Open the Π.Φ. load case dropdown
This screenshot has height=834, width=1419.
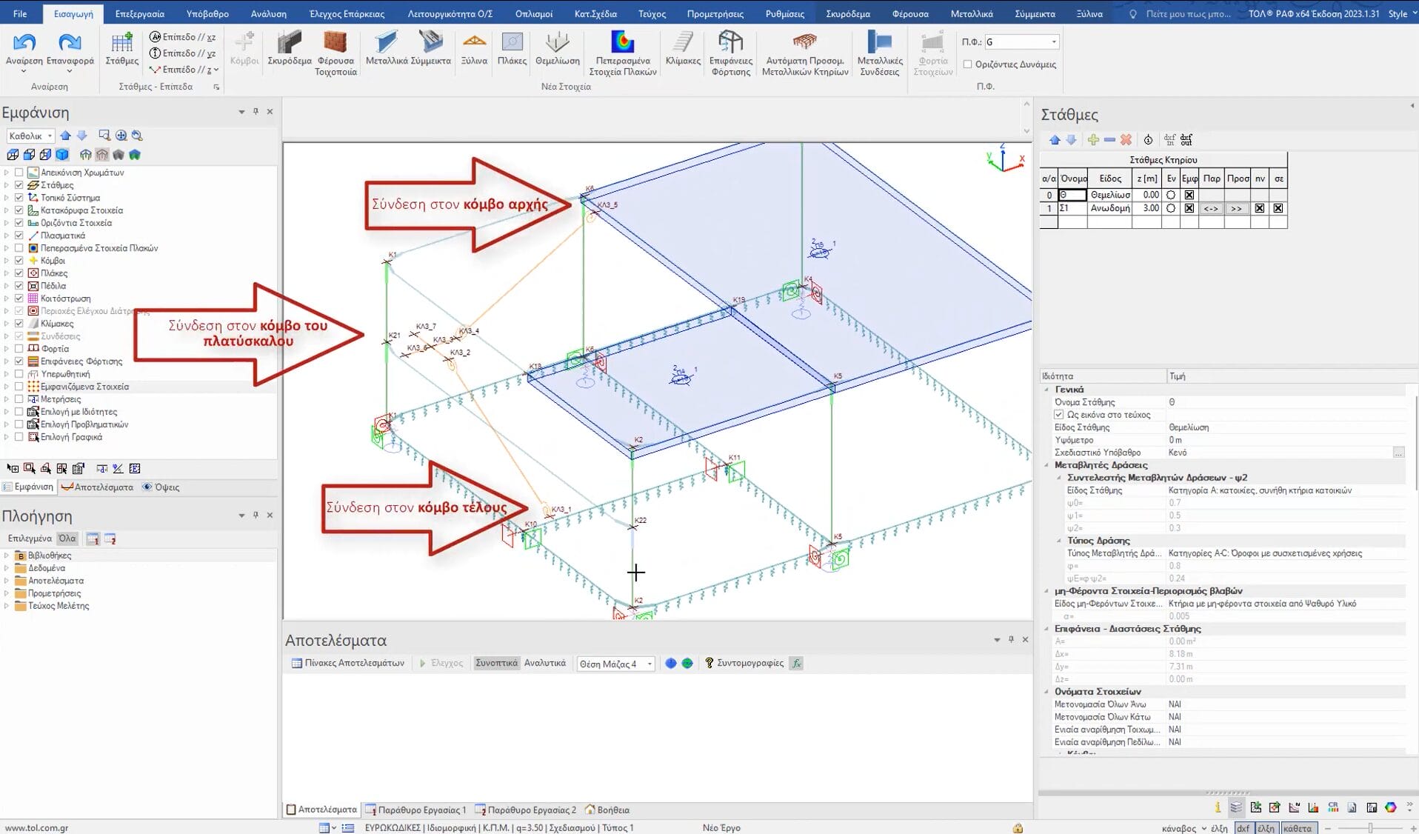click(1054, 42)
